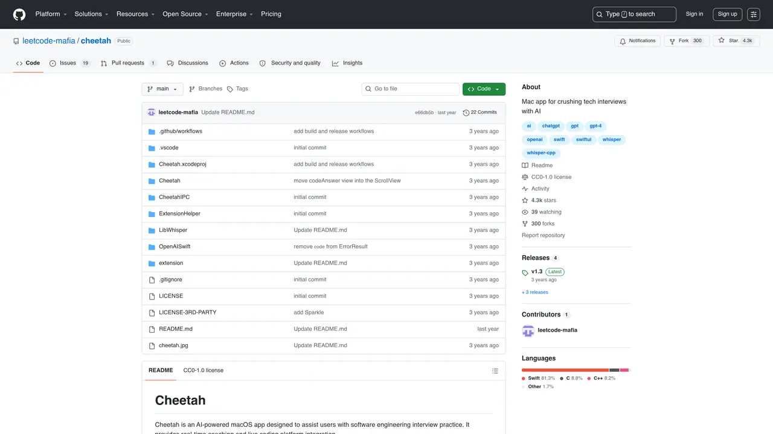773x434 pixels.
Task: Click the .gitignore file icon
Action: [152, 280]
